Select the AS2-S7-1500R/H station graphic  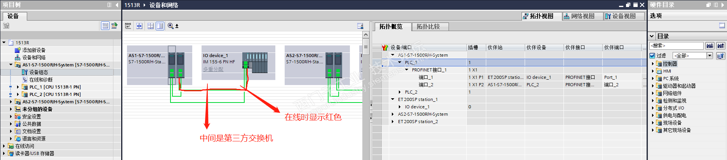317,65
